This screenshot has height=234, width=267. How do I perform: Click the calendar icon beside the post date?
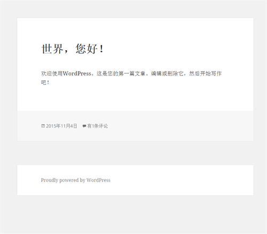[43, 126]
